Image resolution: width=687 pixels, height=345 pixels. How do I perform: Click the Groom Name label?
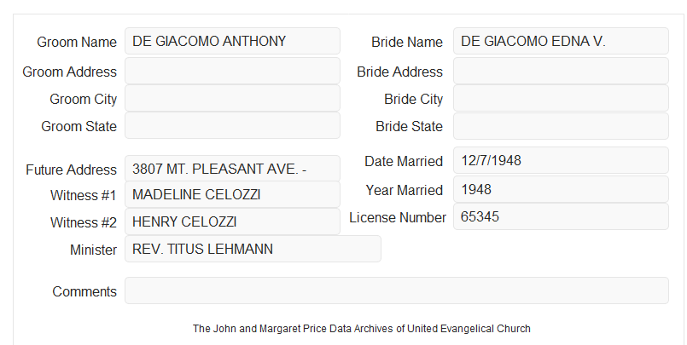tap(77, 42)
